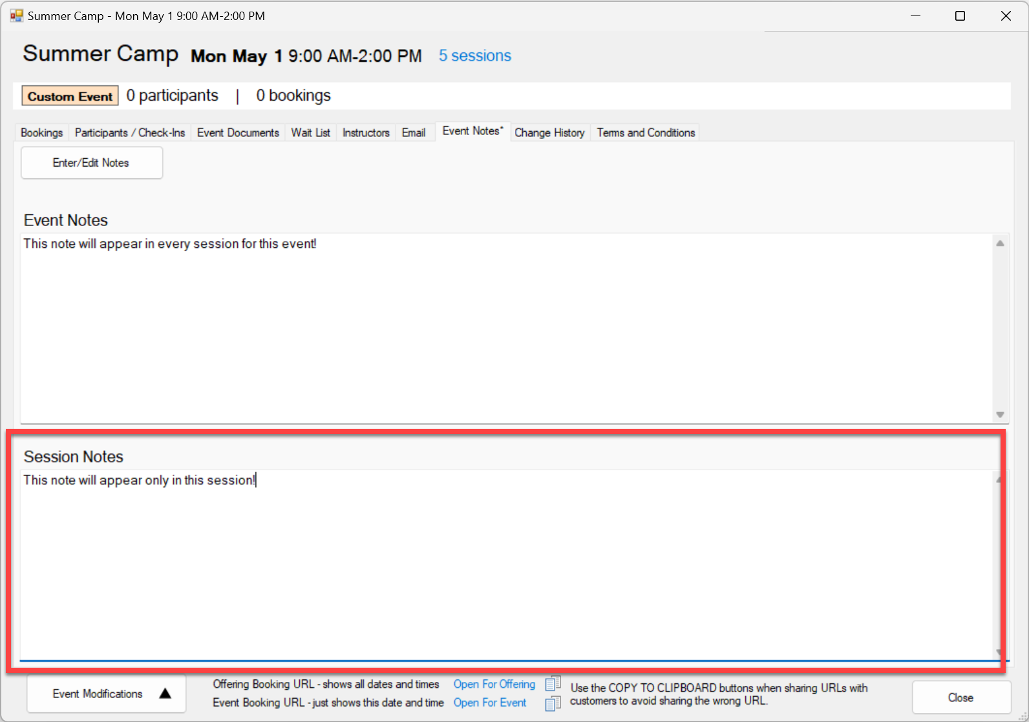Click 'Event Booking URL' description text
This screenshot has width=1029, height=722.
pyautogui.click(x=328, y=703)
